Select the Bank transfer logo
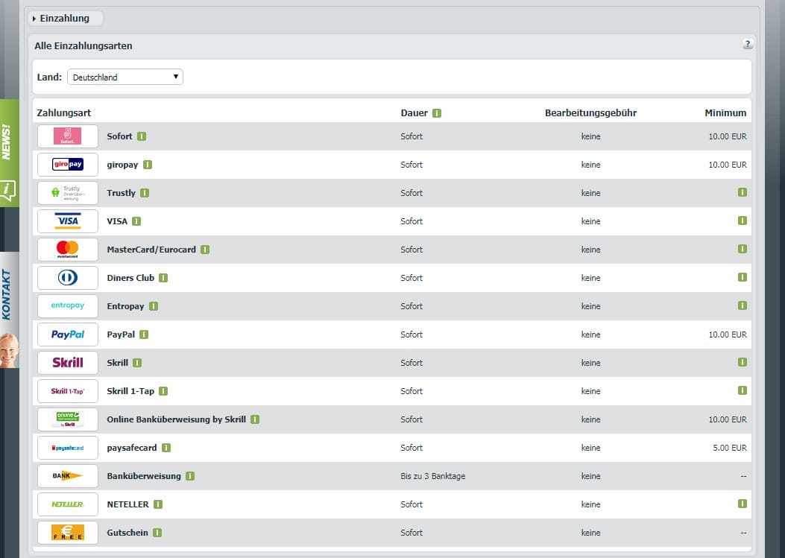The image size is (785, 558). point(68,476)
